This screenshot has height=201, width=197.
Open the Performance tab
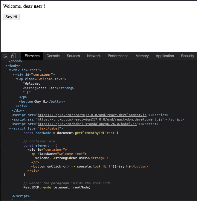118,56
